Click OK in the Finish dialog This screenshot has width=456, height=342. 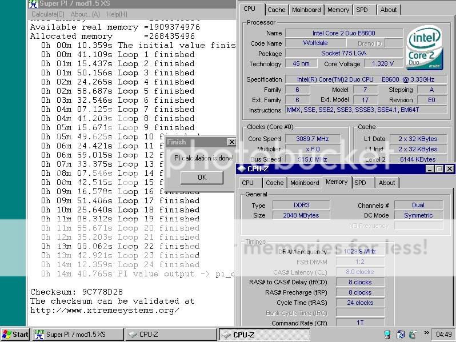[x=202, y=178]
